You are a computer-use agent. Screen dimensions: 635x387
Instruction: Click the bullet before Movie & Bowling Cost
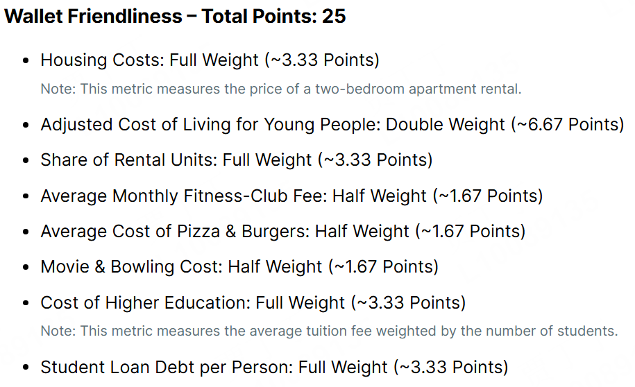pyautogui.click(x=26, y=268)
